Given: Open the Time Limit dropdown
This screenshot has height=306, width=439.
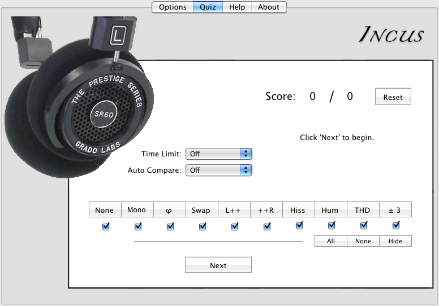Looking at the screenshot, I should 219,154.
